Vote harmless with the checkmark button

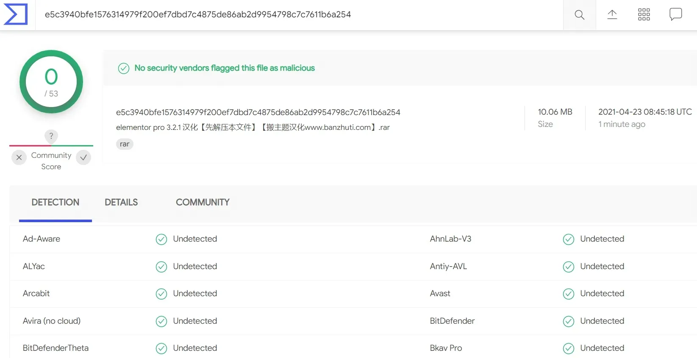pyautogui.click(x=83, y=157)
